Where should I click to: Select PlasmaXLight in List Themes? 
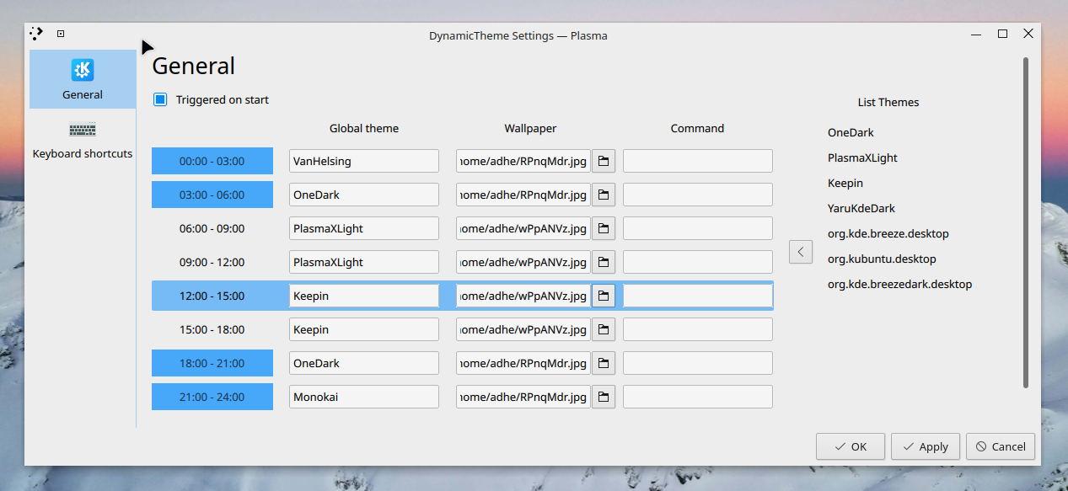coord(862,157)
